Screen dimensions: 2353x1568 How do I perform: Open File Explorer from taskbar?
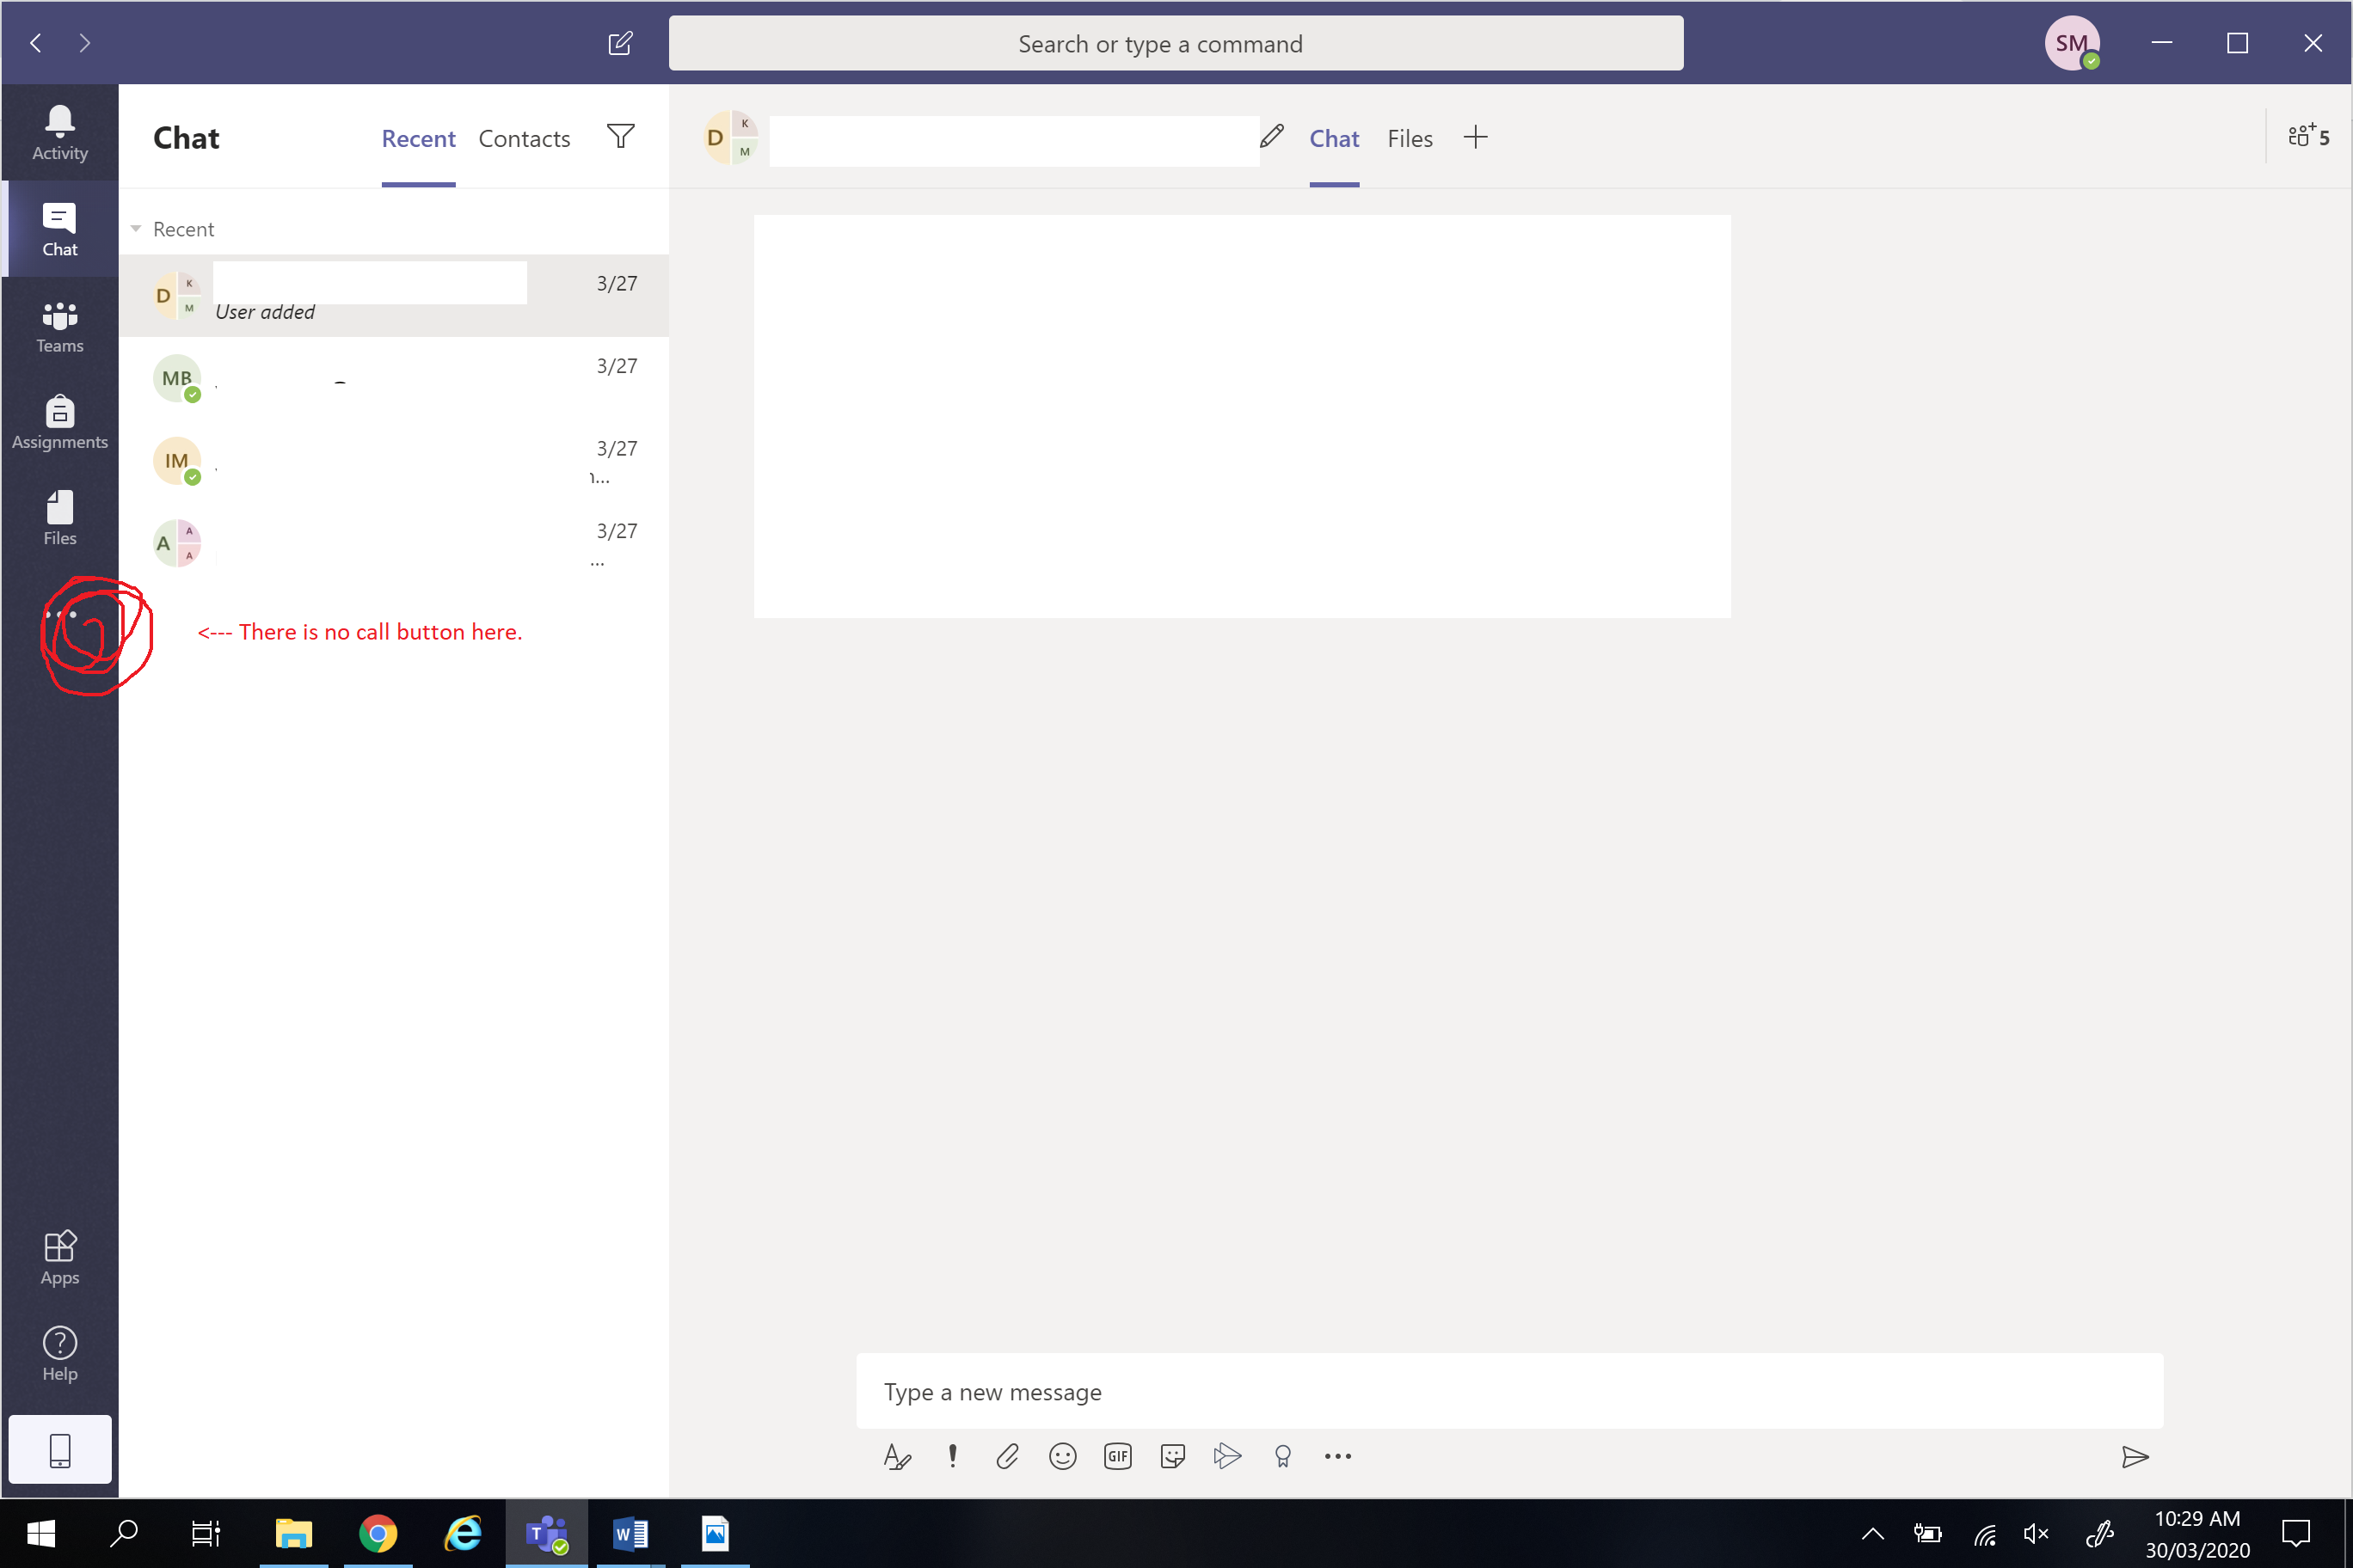point(294,1532)
